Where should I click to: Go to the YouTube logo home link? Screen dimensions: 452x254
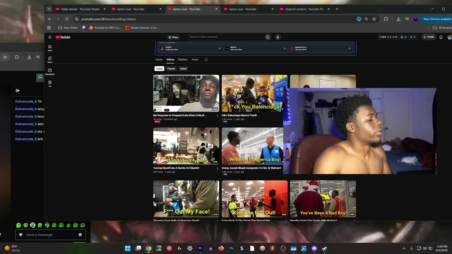point(63,37)
